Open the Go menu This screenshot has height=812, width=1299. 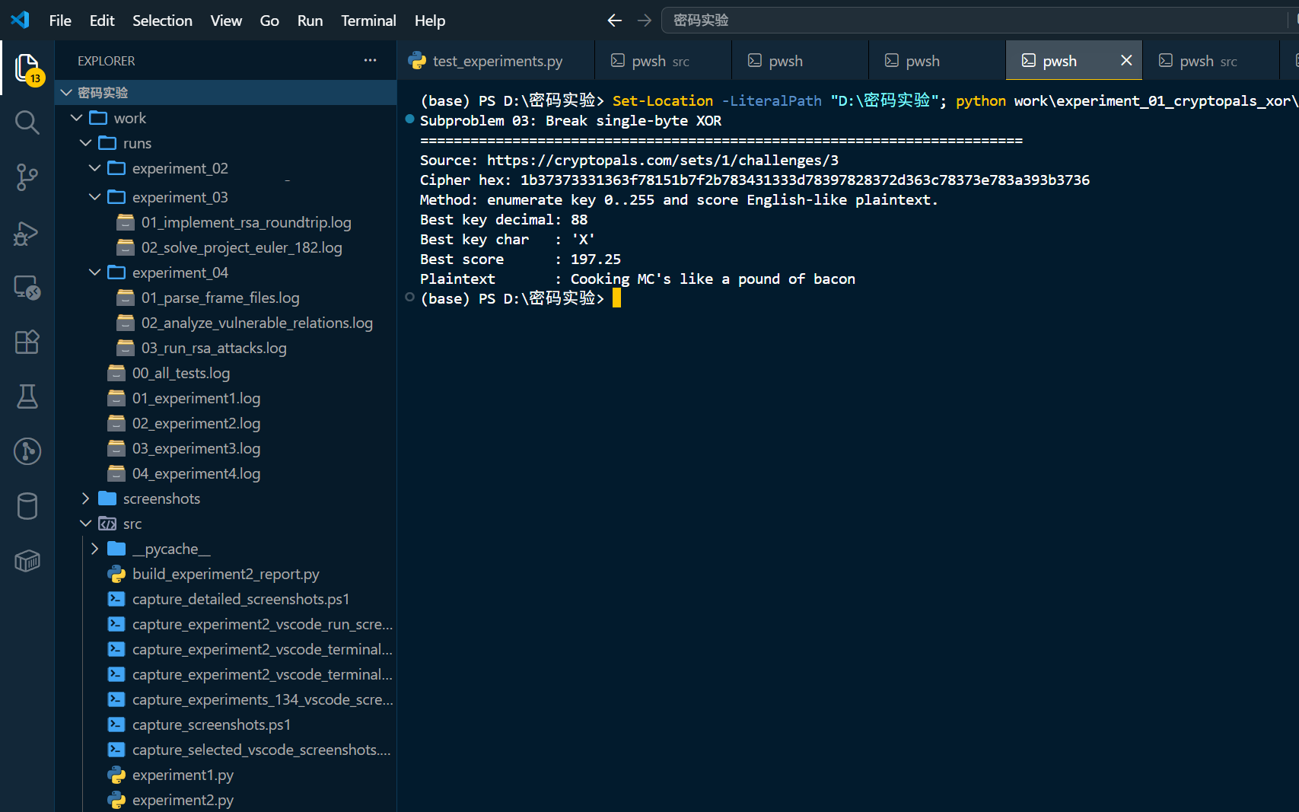(269, 21)
